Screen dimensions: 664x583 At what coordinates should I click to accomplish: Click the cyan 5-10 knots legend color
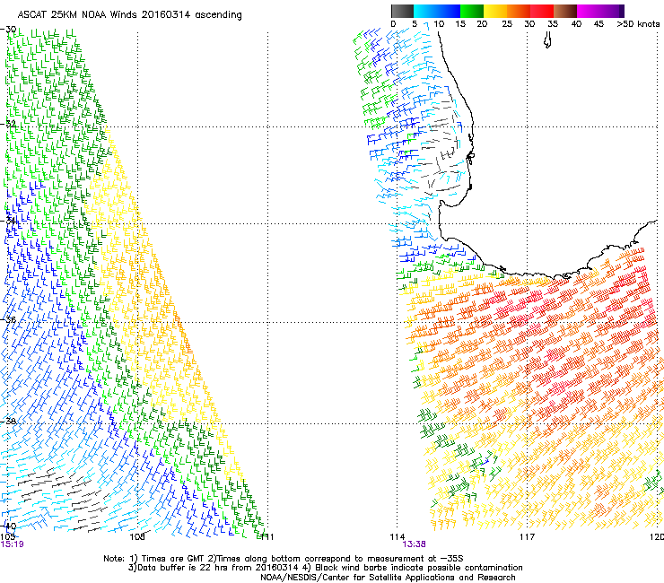(425, 11)
